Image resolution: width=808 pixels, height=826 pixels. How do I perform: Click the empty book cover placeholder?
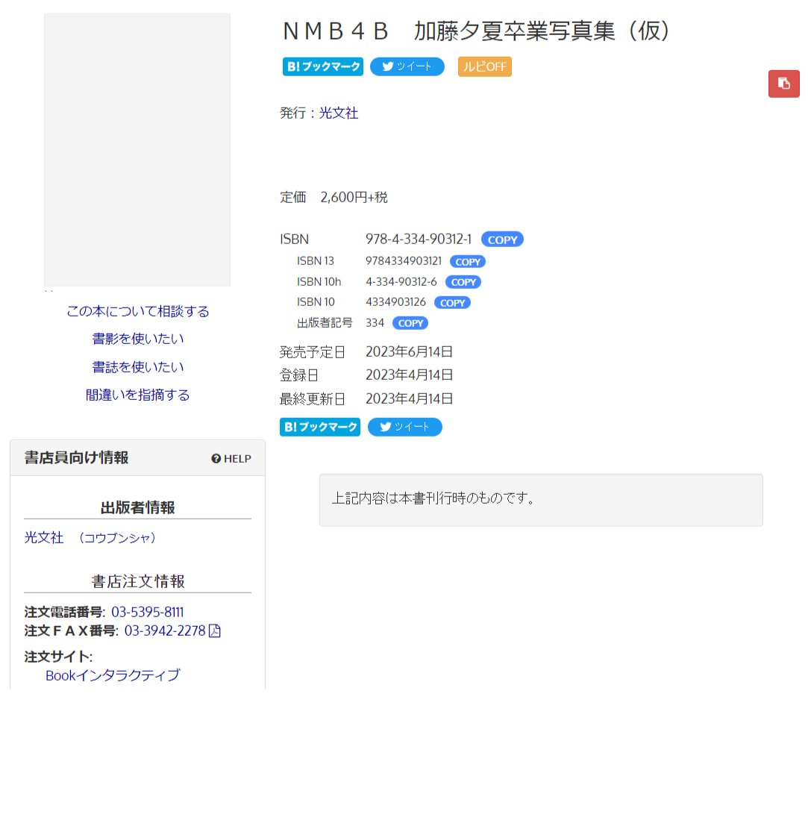pos(137,150)
